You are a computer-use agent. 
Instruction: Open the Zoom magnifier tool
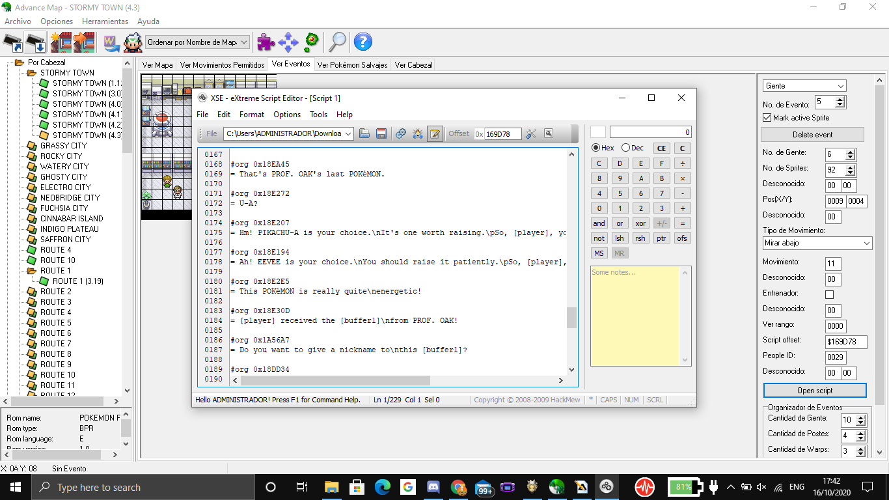click(x=338, y=42)
